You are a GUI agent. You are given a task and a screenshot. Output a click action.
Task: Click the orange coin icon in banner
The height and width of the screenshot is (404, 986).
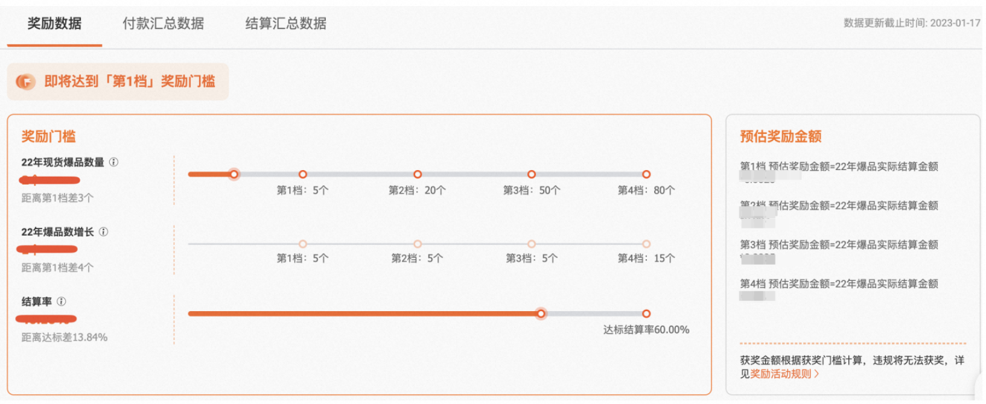tap(26, 81)
